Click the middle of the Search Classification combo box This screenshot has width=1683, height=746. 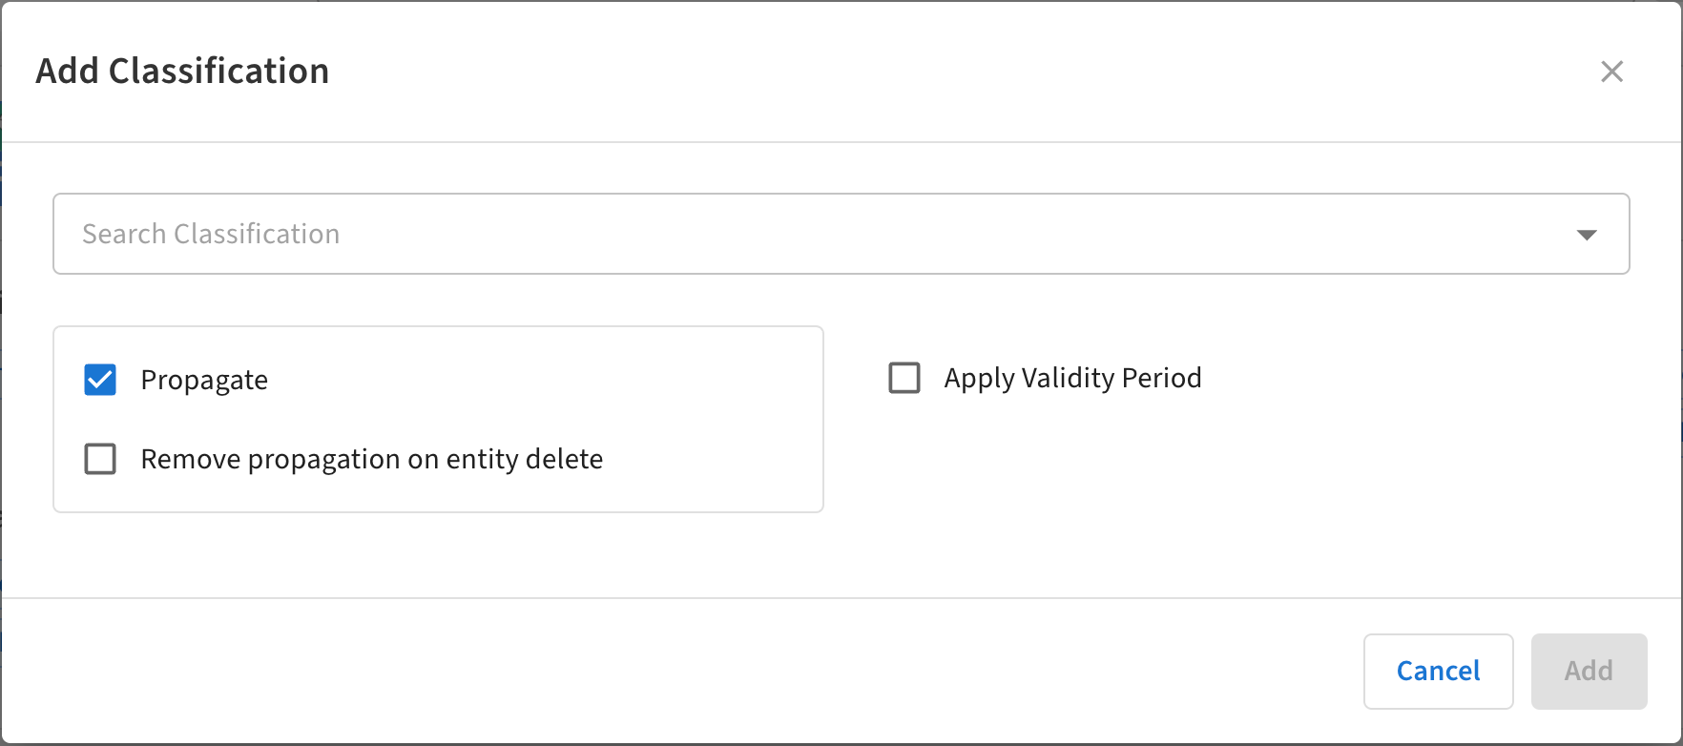[x=840, y=235]
